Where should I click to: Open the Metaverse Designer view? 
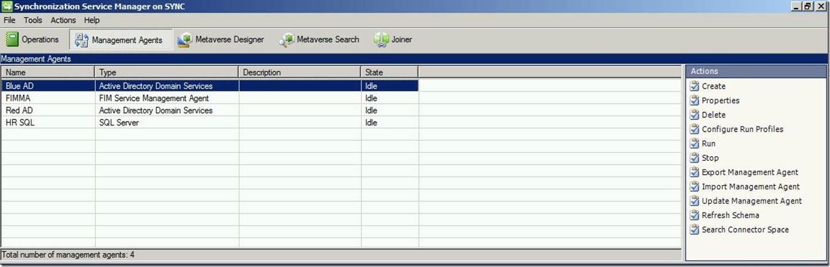221,40
